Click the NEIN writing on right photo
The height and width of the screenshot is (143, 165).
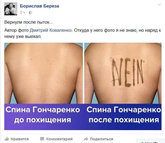128,72
